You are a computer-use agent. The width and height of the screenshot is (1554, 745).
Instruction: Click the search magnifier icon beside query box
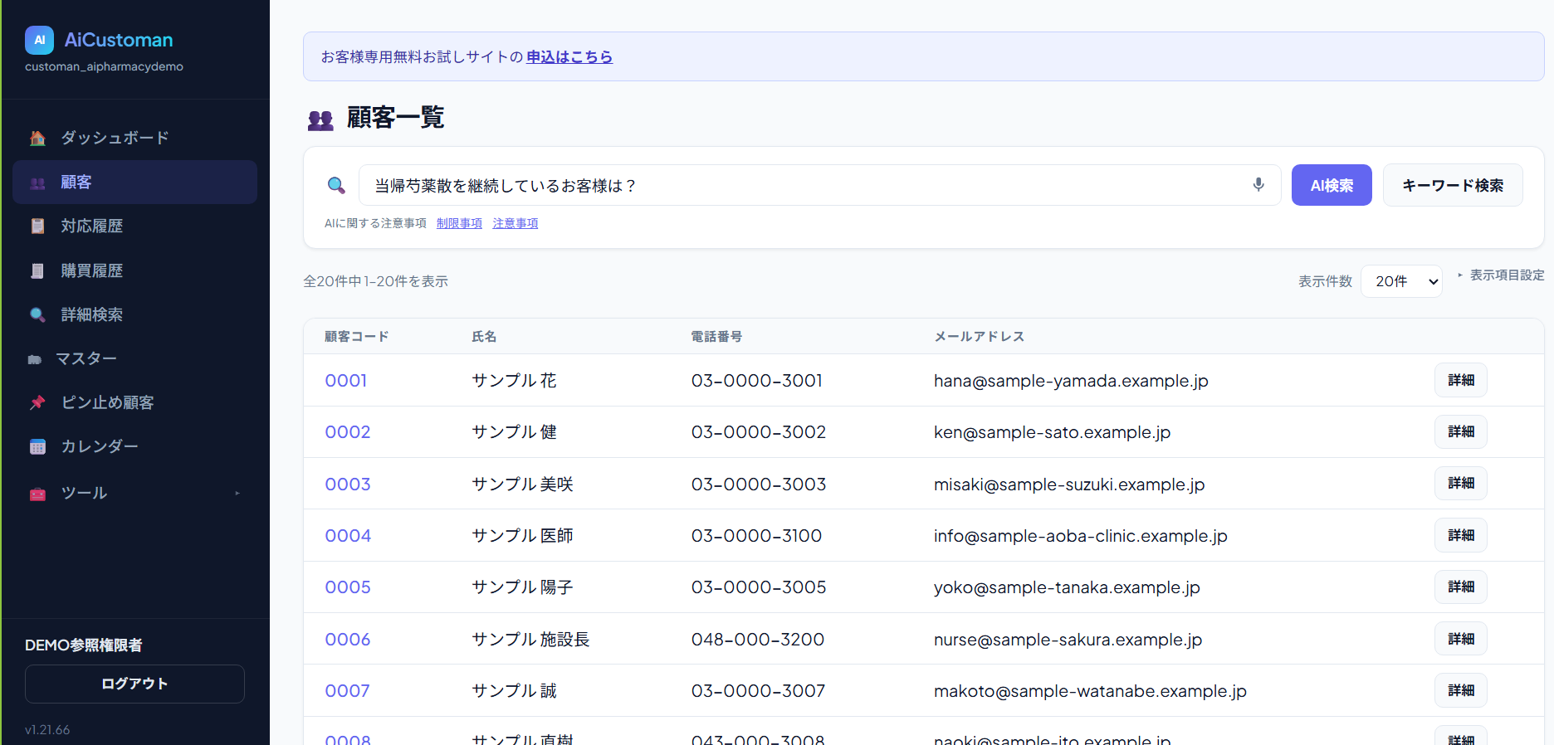[336, 185]
